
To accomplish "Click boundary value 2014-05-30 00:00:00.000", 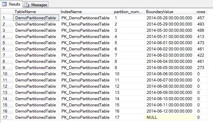I will point(170,30).
